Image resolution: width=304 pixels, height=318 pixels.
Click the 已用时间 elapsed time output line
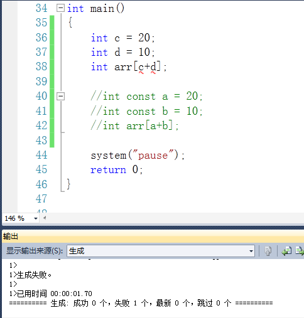coord(51,294)
